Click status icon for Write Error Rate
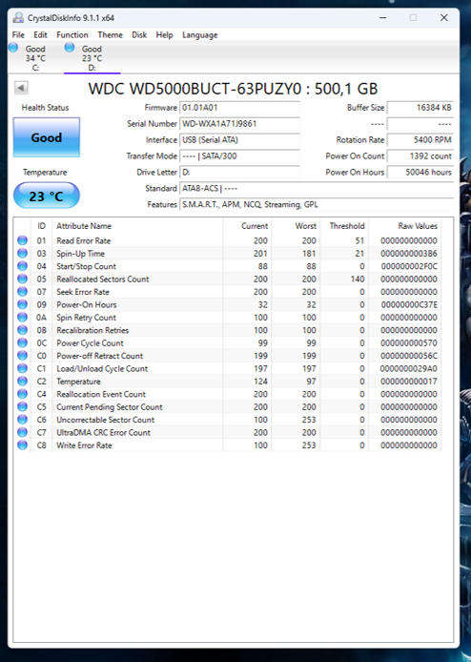The image size is (471, 662). point(22,445)
